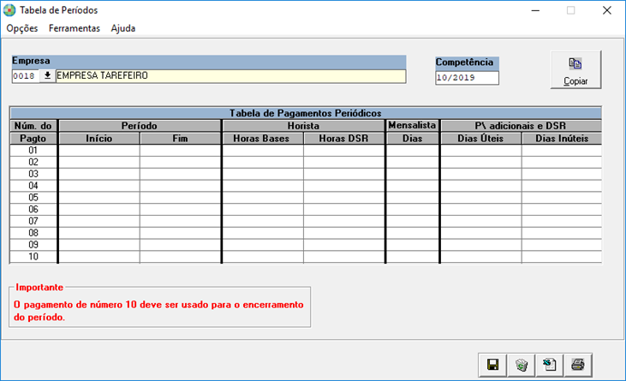The width and height of the screenshot is (626, 381).
Task: Click the Copiar button
Action: pyautogui.click(x=575, y=70)
